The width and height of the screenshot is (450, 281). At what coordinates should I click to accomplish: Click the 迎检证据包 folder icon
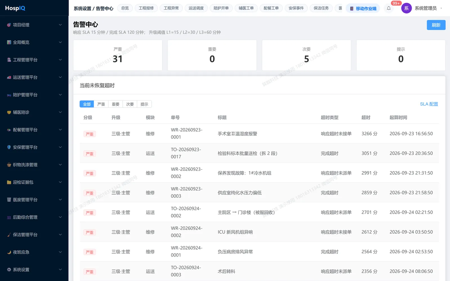tap(9, 182)
